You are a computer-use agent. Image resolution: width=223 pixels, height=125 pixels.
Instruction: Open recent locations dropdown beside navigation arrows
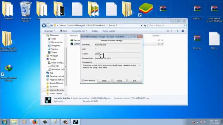tap(52, 25)
